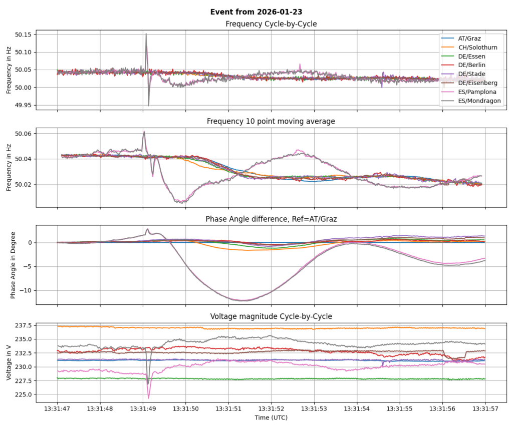Click the 13:31:49 time tick label

(x=143, y=407)
